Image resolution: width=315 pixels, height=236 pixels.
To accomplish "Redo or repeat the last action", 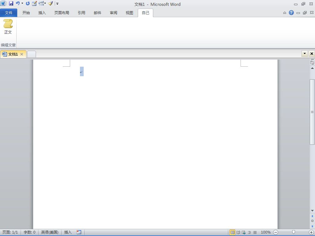I will (x=28, y=3).
